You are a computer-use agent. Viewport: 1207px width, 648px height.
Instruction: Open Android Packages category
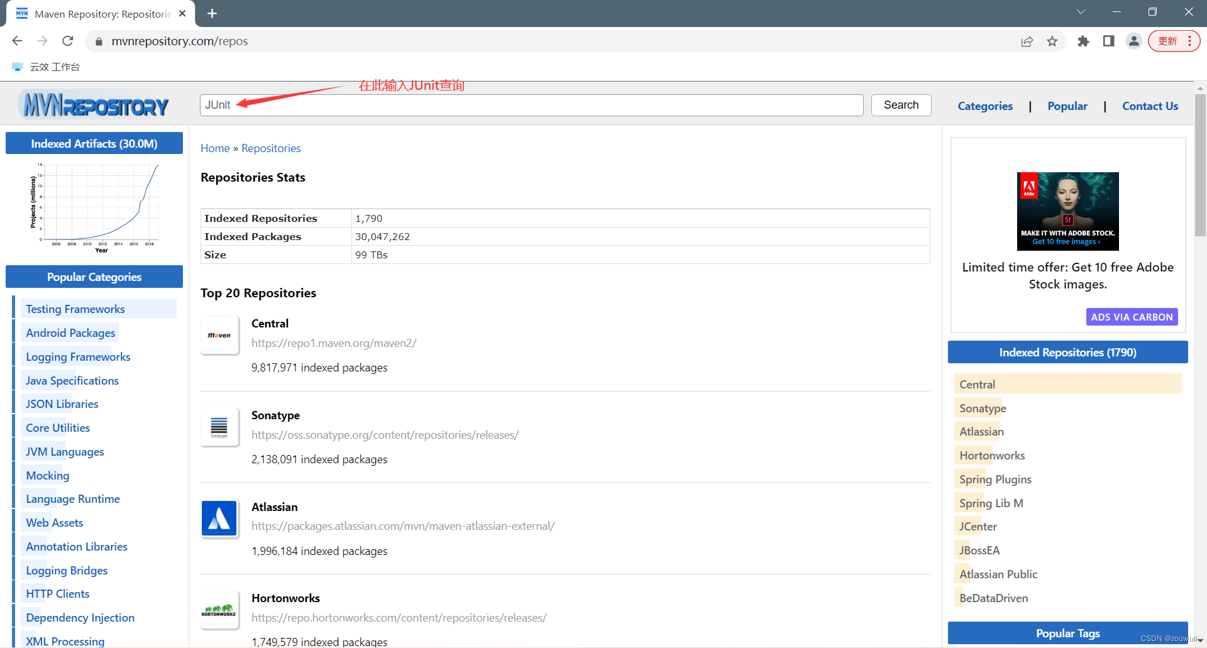pos(70,333)
